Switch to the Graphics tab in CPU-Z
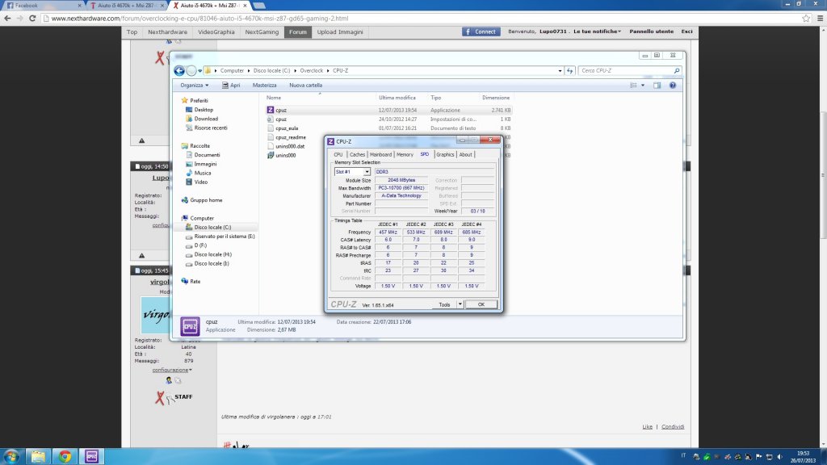This screenshot has width=827, height=465. (x=445, y=154)
